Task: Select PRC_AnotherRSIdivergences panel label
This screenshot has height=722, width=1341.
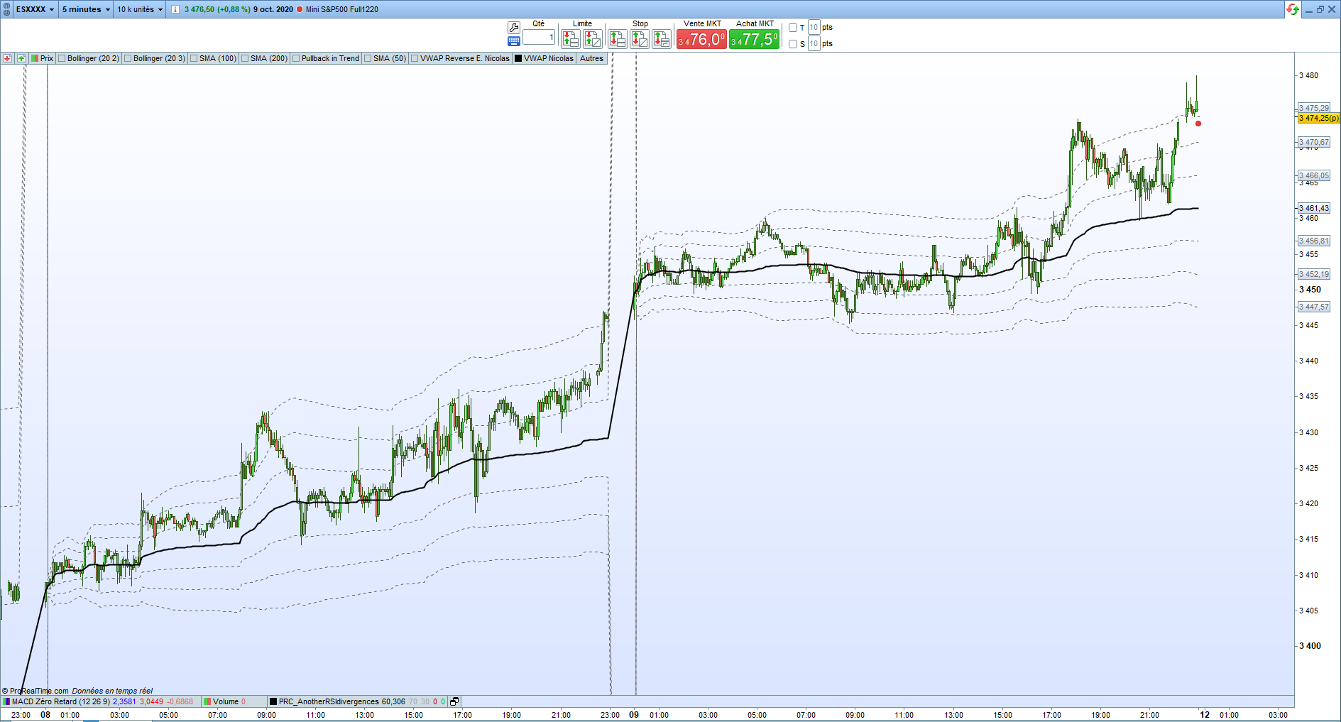Action: coord(329,701)
